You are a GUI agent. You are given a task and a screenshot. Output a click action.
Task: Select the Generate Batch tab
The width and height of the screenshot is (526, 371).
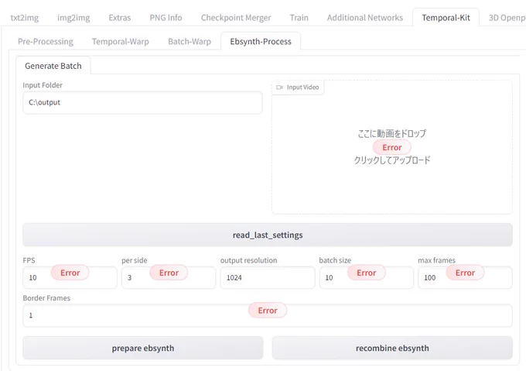point(53,66)
